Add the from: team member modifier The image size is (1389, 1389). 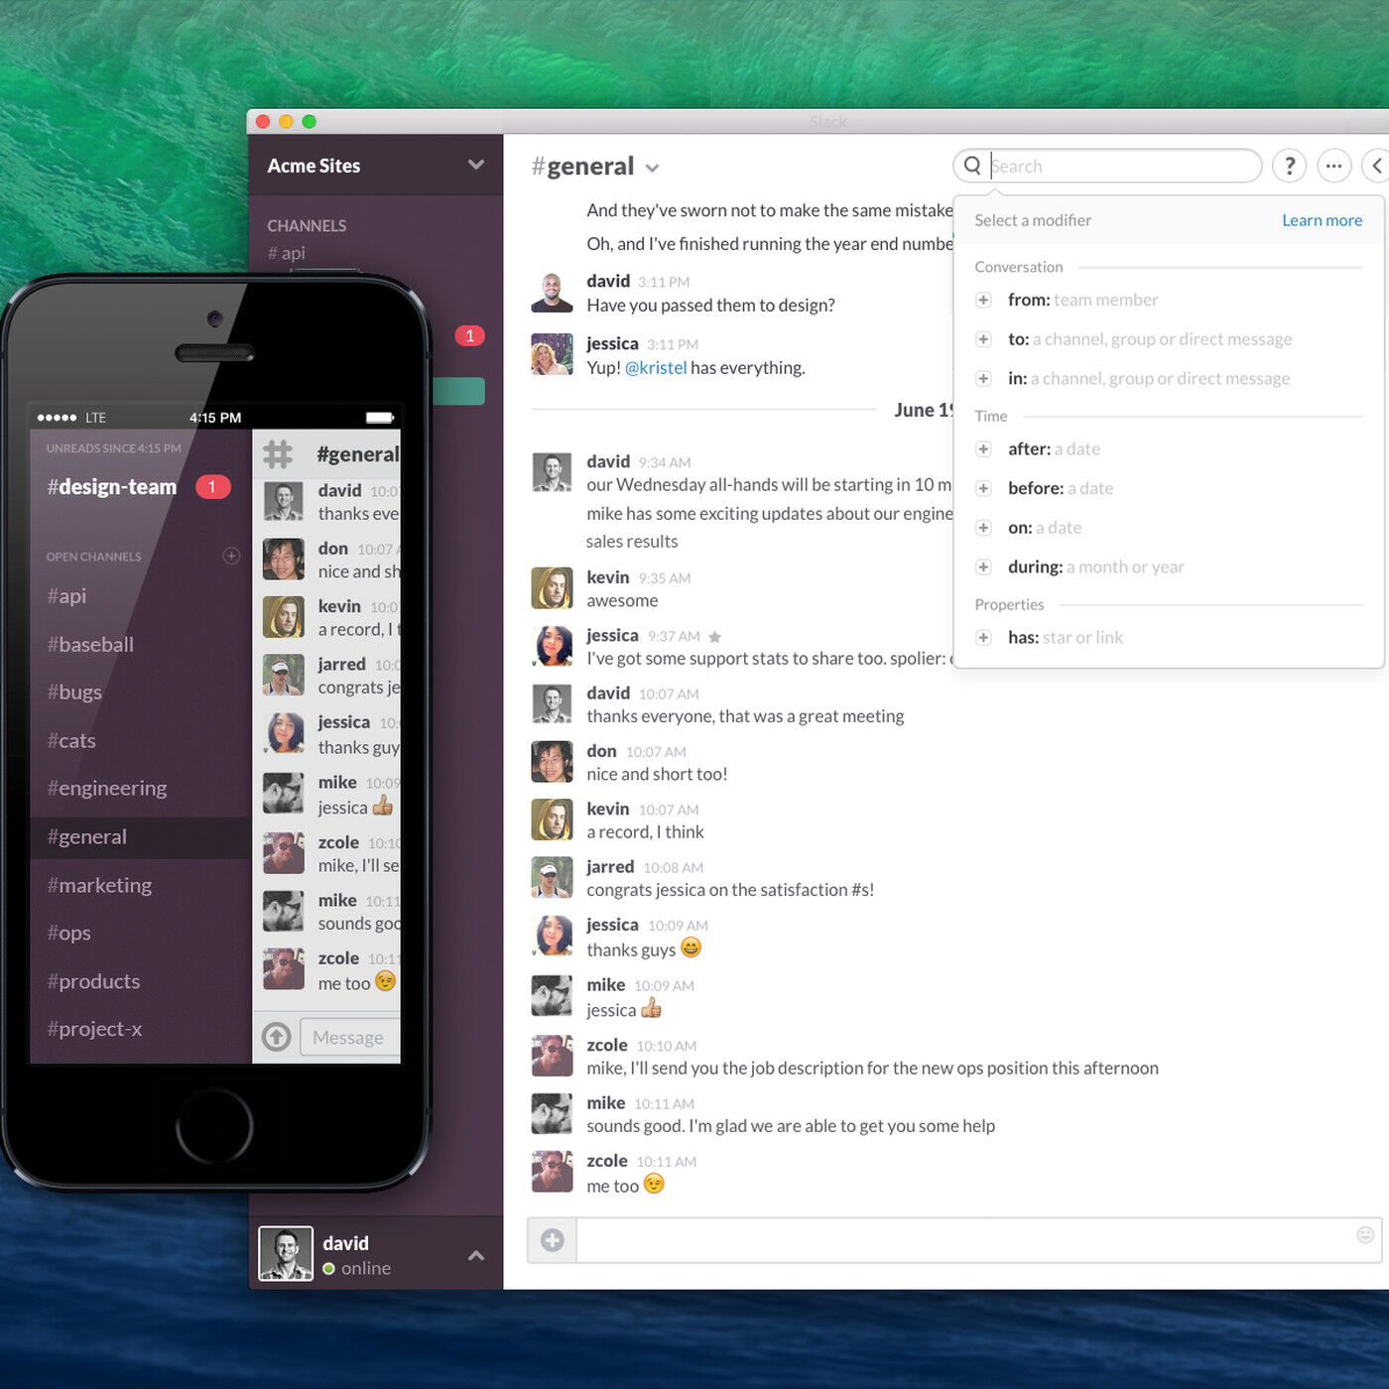tap(983, 299)
